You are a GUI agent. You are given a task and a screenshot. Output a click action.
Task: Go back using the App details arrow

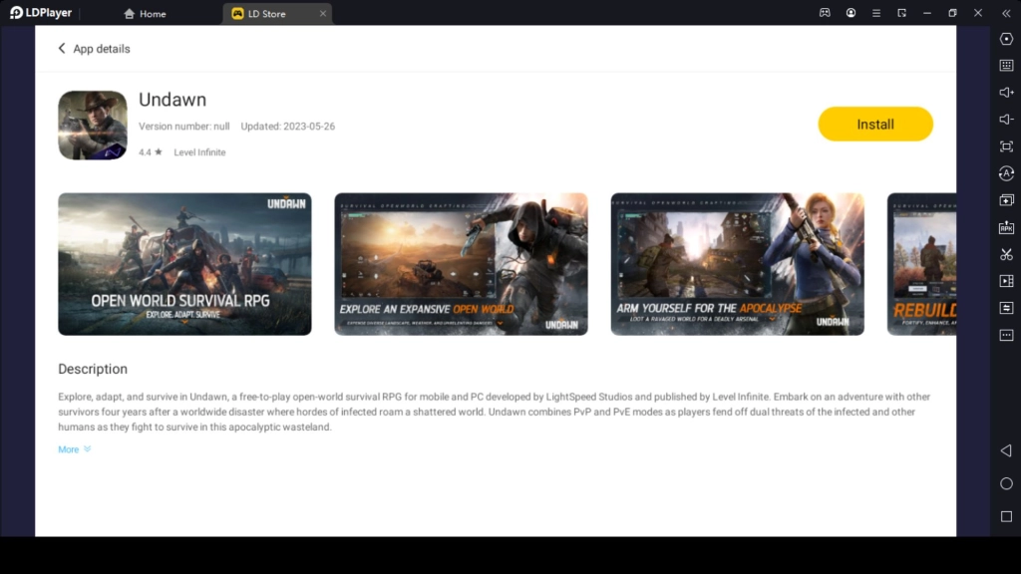pyautogui.click(x=62, y=48)
